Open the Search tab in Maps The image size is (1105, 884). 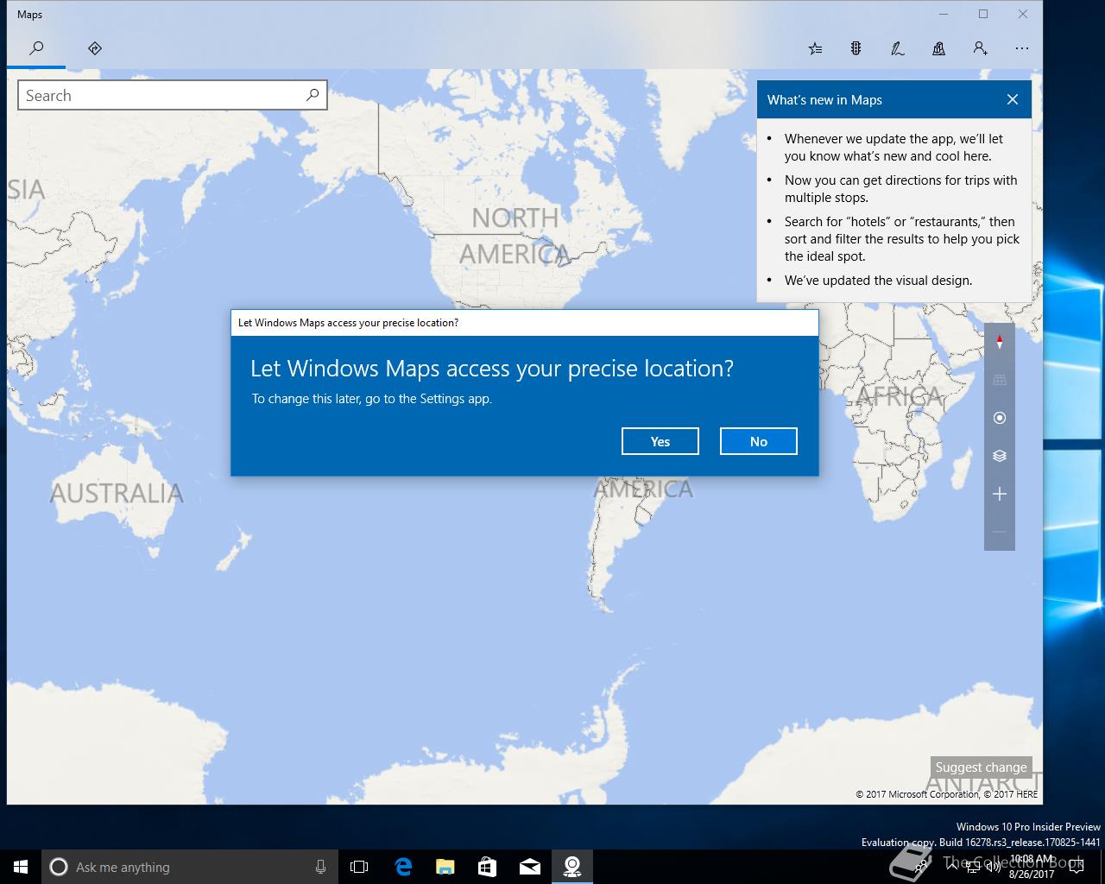click(36, 48)
